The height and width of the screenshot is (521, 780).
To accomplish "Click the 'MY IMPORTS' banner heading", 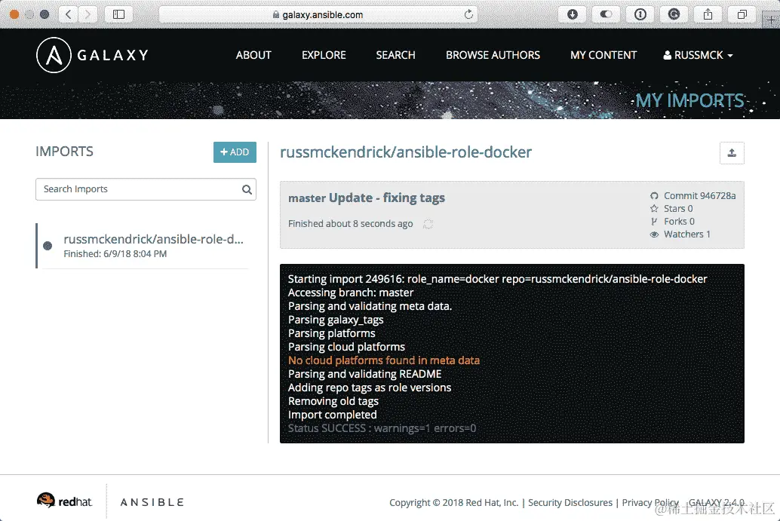I will point(690,100).
